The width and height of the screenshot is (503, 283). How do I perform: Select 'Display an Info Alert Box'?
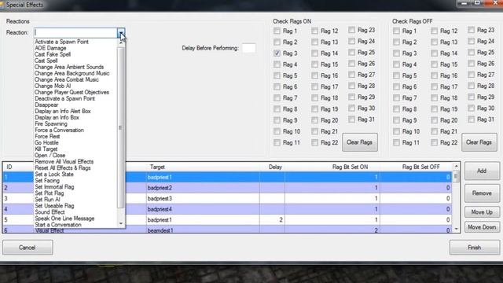pos(63,111)
